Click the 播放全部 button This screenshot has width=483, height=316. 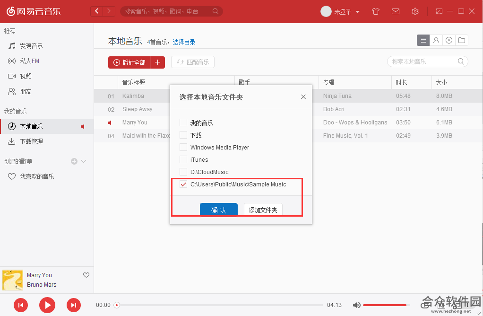[129, 62]
